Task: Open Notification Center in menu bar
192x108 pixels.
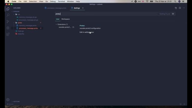Action: pyautogui.click(x=183, y=1)
